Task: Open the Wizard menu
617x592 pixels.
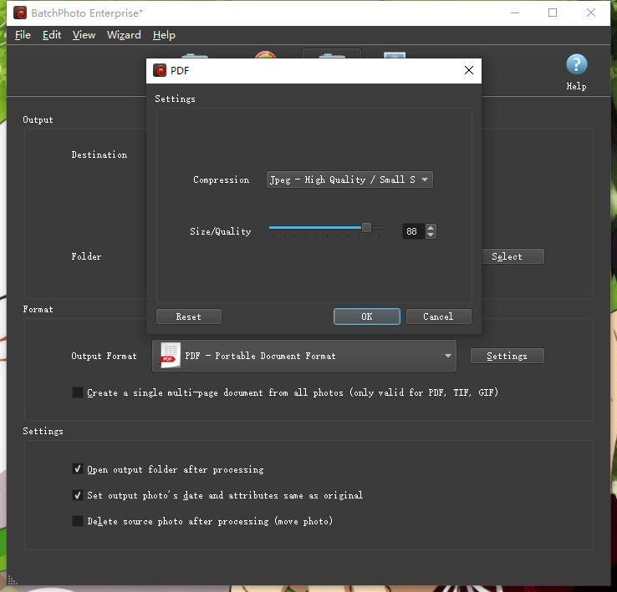Action: (124, 35)
